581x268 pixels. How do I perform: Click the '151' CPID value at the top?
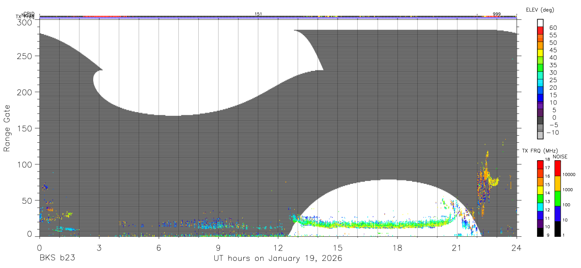[258, 14]
